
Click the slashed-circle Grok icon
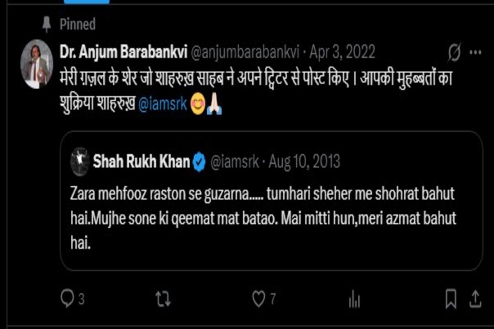pos(454,53)
